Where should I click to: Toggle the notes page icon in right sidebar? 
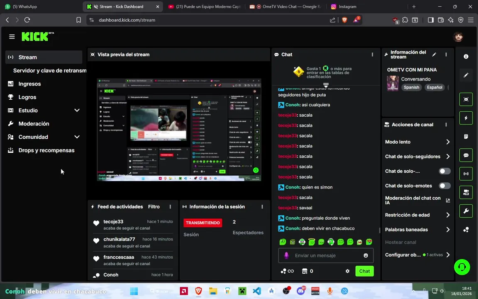pos(466,137)
